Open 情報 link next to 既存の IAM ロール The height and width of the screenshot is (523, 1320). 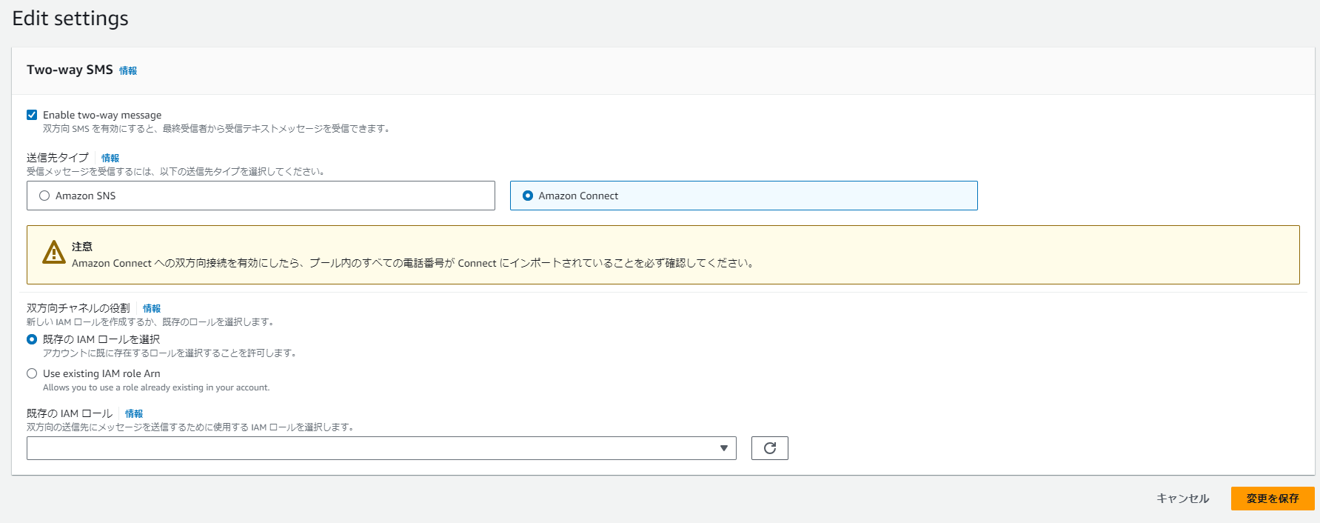134,414
